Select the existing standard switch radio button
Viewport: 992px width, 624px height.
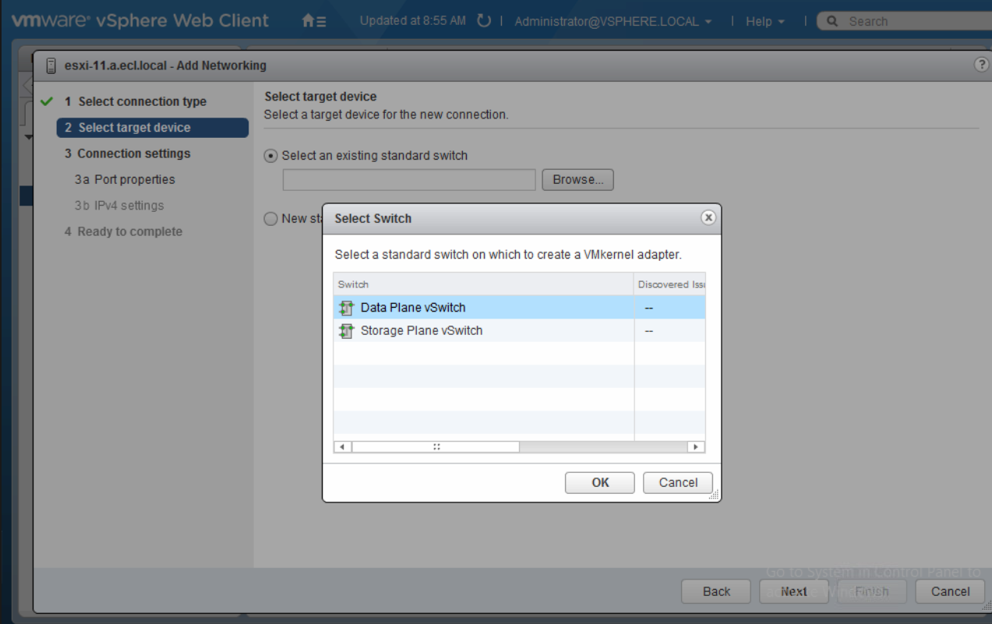coord(271,156)
